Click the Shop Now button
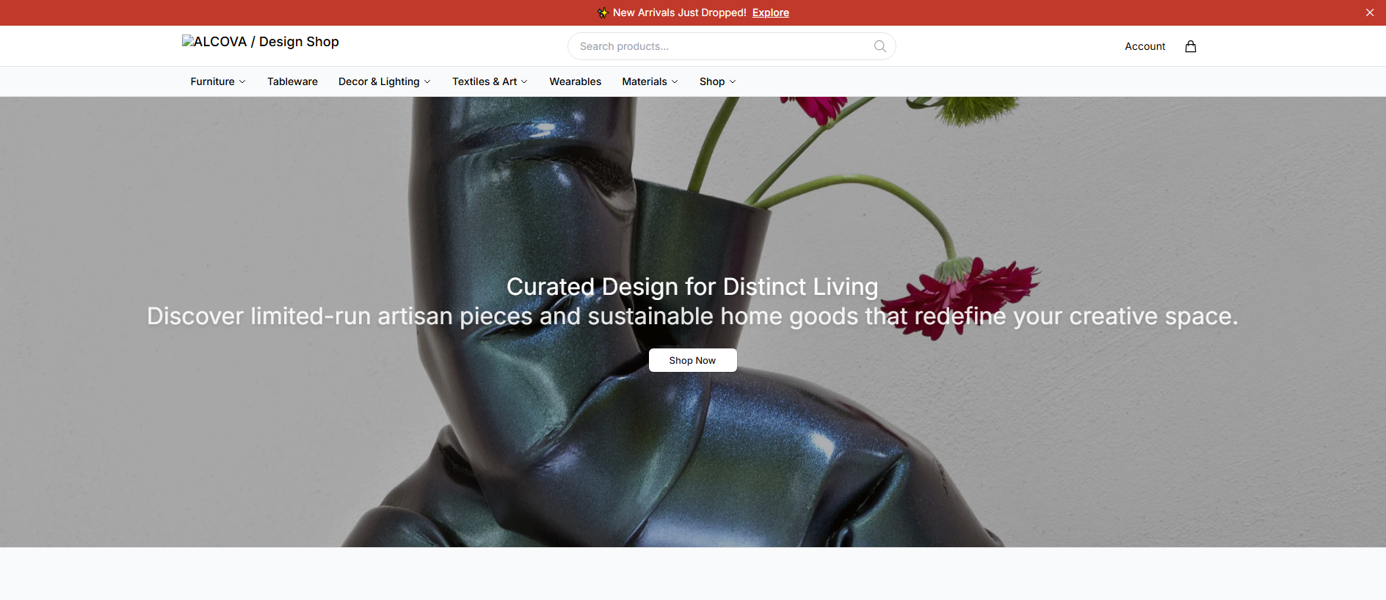 [692, 360]
